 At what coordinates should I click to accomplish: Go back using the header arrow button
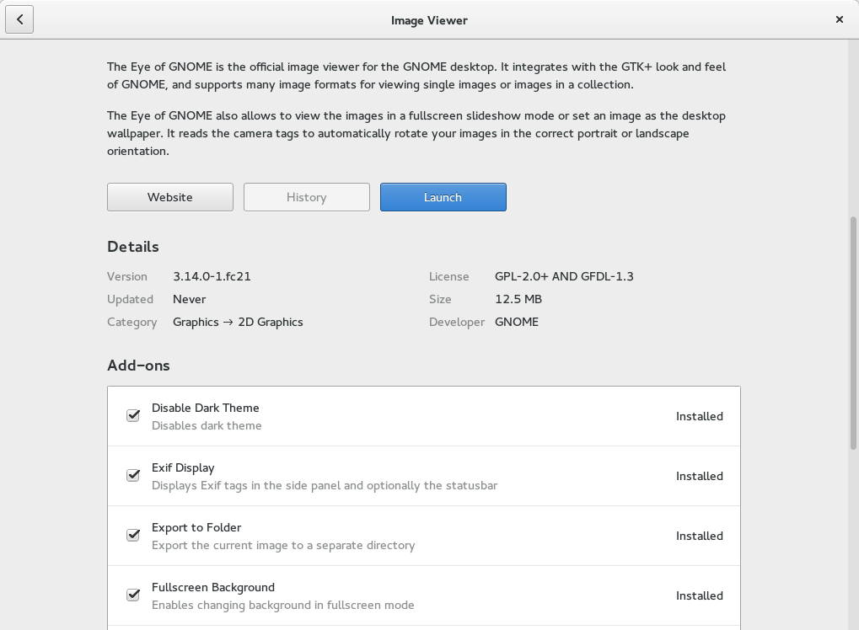(19, 19)
